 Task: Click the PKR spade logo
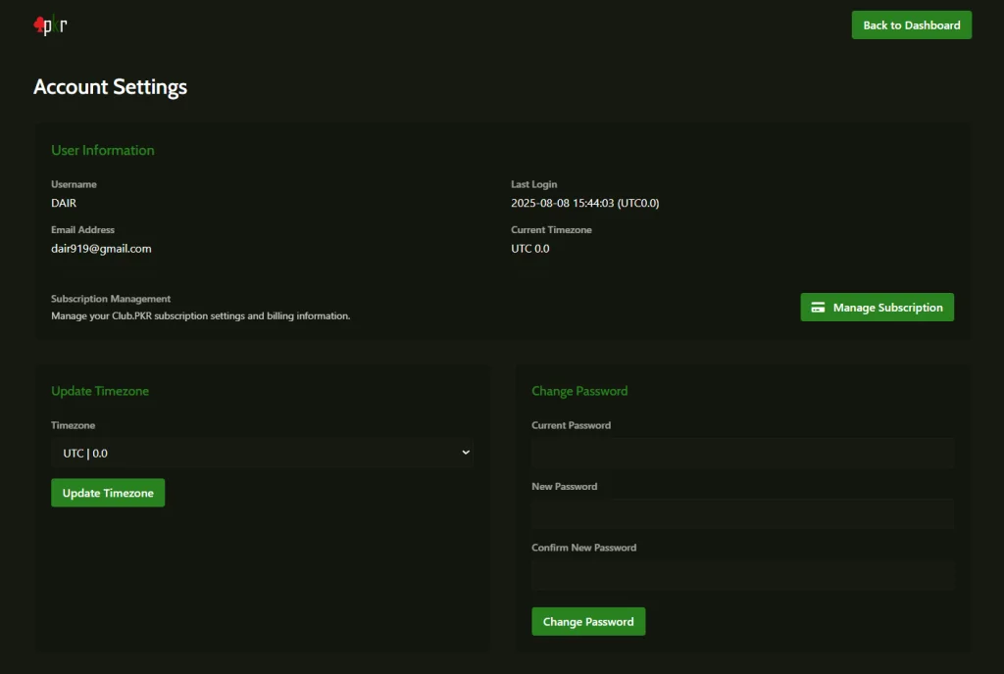(x=49, y=25)
